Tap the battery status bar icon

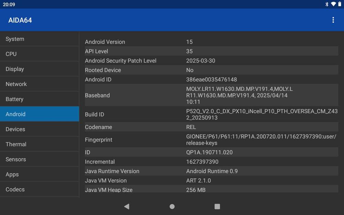(x=340, y=4)
